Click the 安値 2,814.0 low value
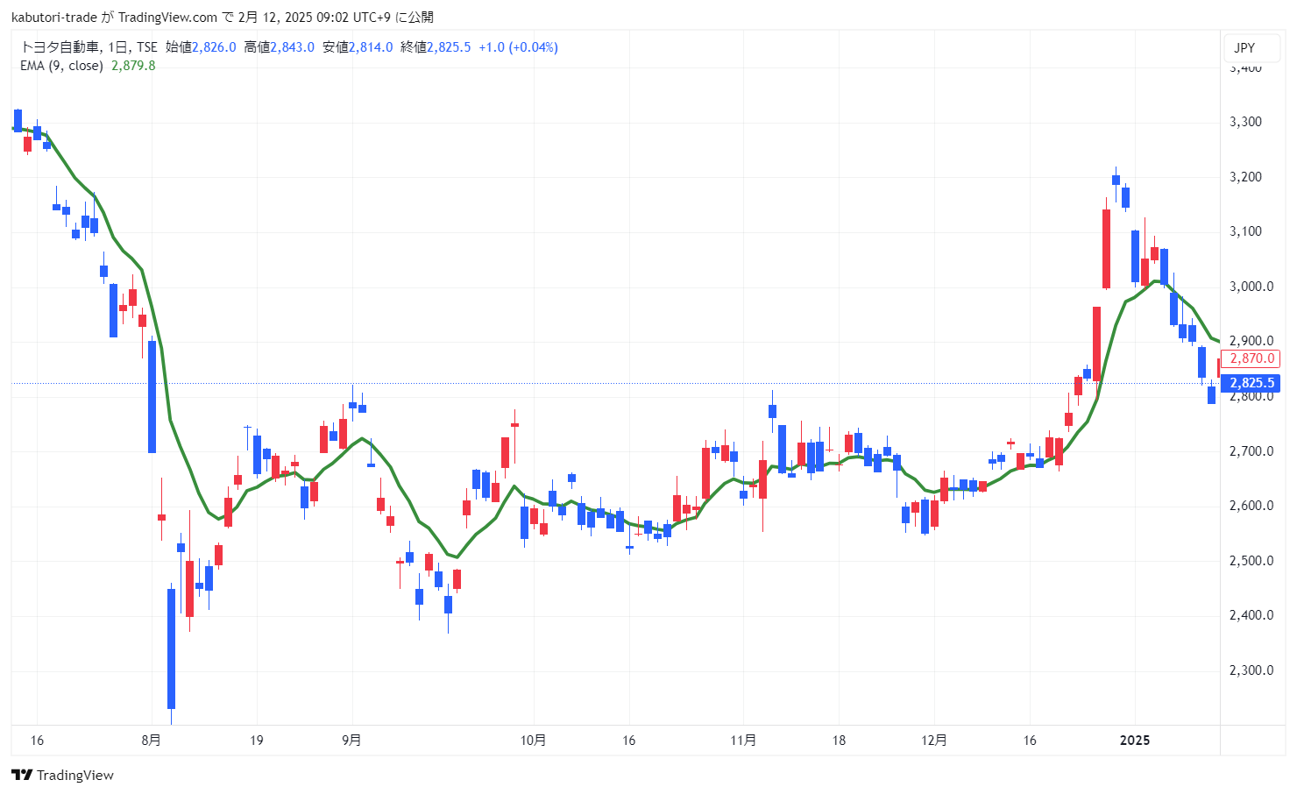The image size is (1297, 794). tap(358, 47)
